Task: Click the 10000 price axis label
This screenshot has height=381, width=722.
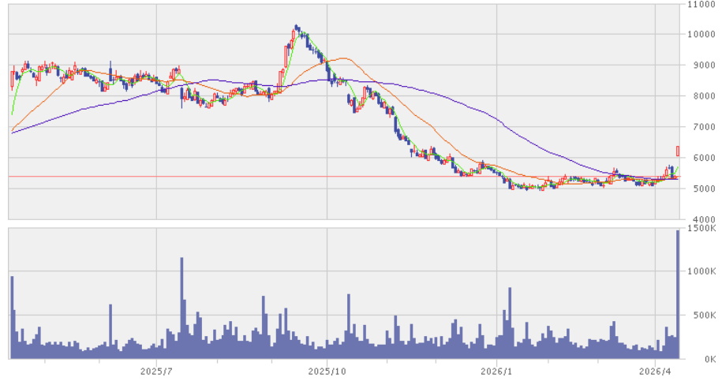Action: coord(702,35)
